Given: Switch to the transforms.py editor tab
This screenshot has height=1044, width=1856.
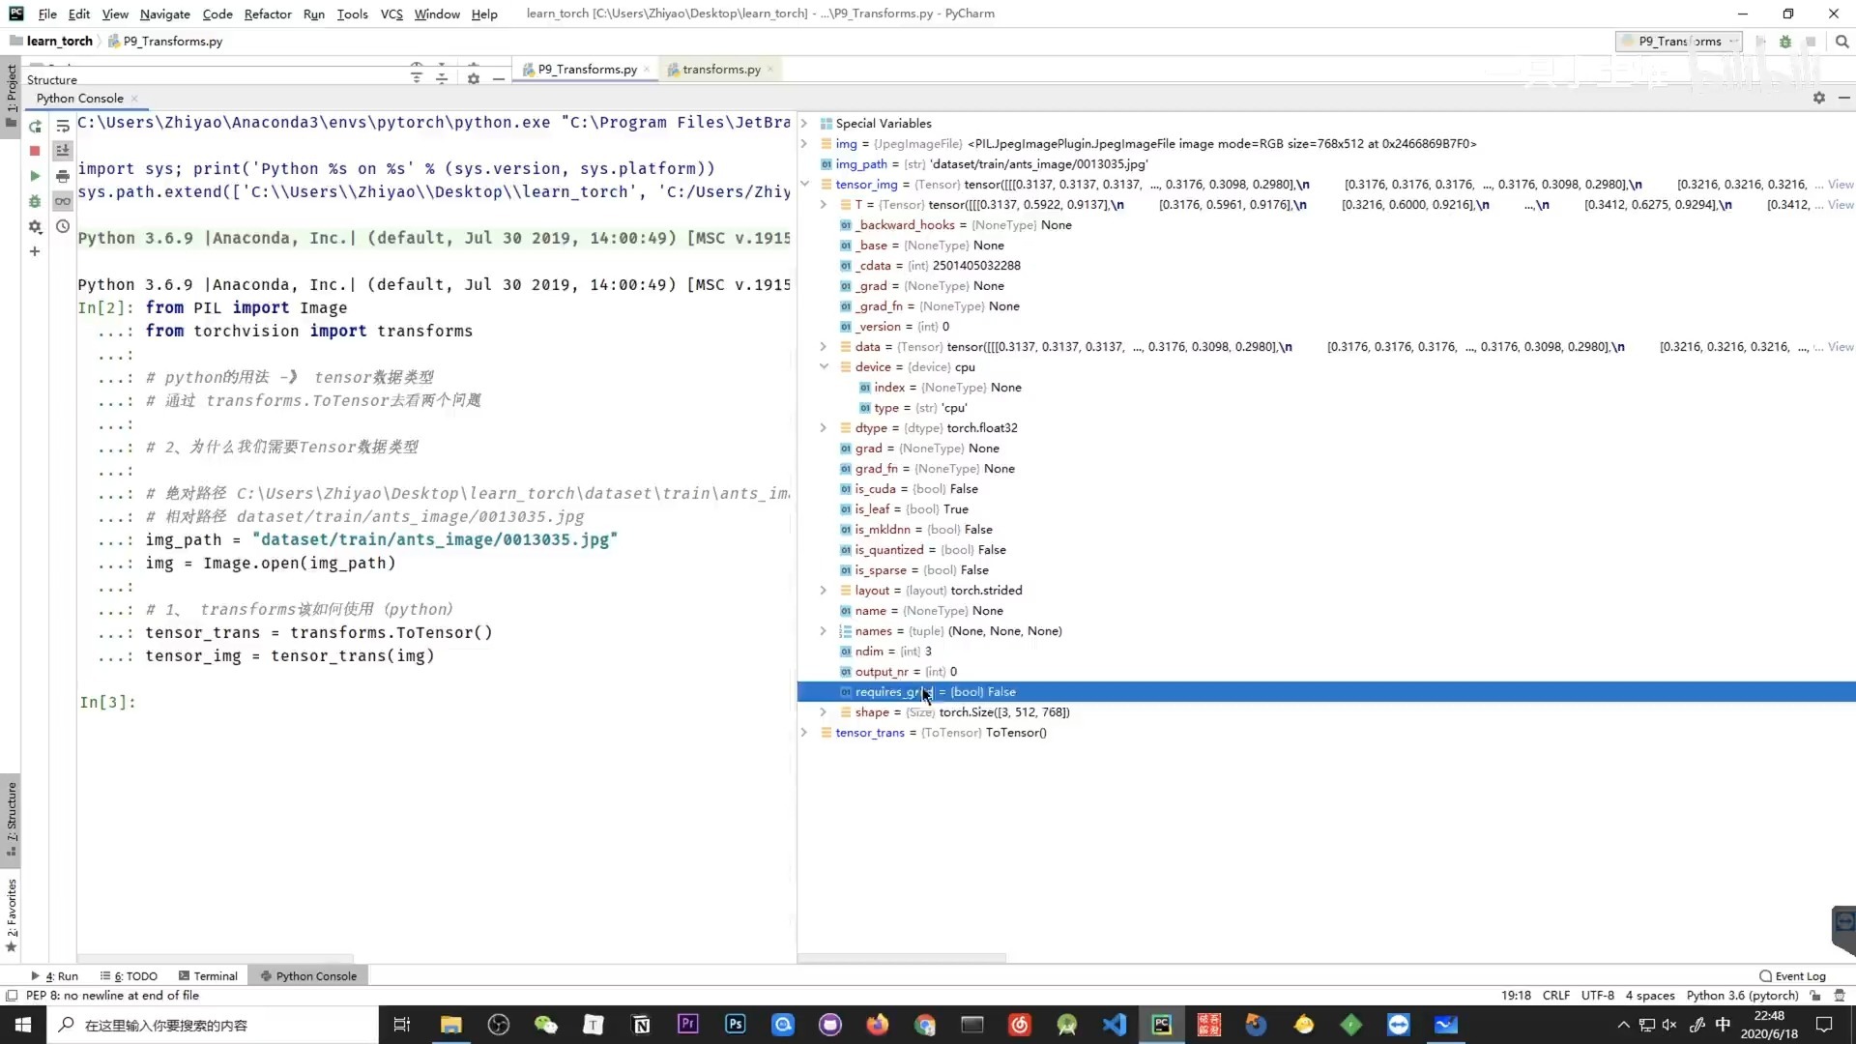Looking at the screenshot, I should pyautogui.click(x=720, y=70).
